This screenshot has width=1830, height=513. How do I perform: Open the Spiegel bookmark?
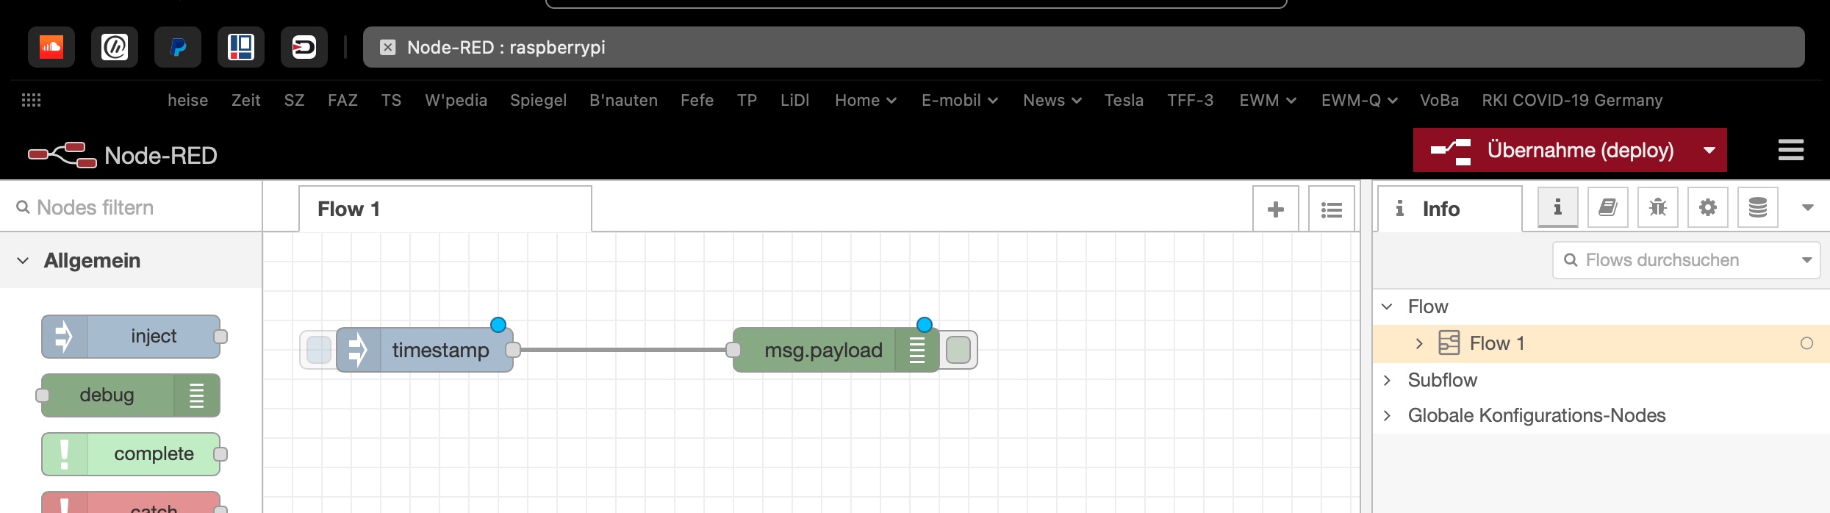[539, 100]
